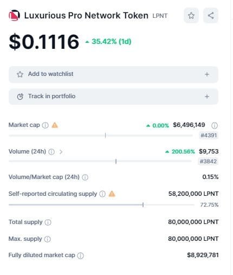Click the LPNT ticker symbol in header

click(160, 16)
